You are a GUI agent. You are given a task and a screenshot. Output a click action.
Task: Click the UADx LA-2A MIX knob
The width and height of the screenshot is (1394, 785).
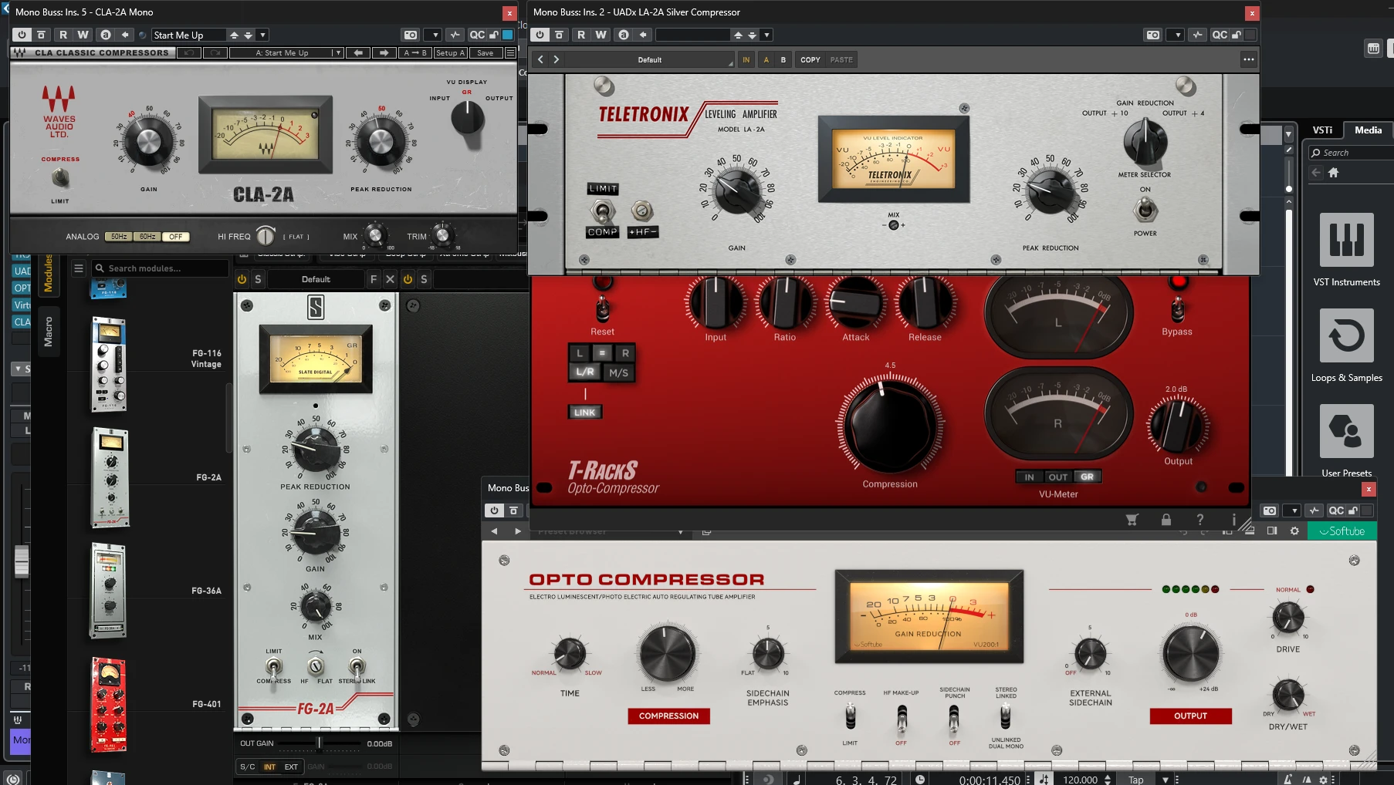pyautogui.click(x=893, y=225)
